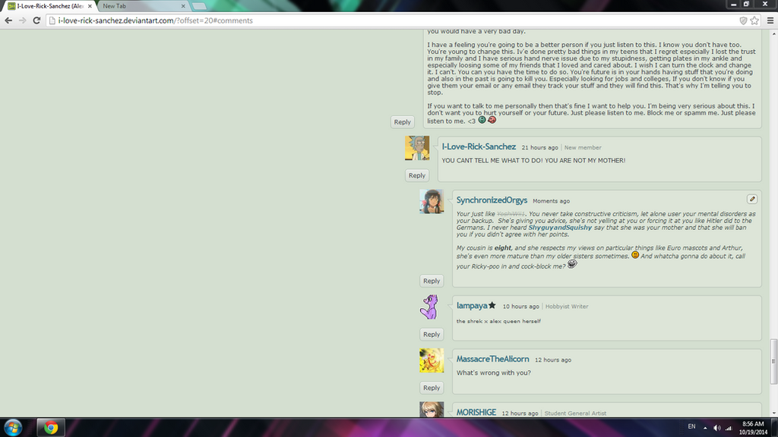
Task: Click the 'Moments ago' timestamp
Action: [x=552, y=201]
